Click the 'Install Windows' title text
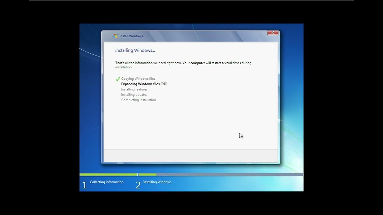Image resolution: width=383 pixels, height=215 pixels. point(131,36)
